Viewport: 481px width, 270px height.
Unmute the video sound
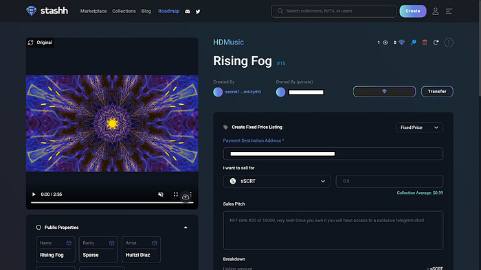161,195
